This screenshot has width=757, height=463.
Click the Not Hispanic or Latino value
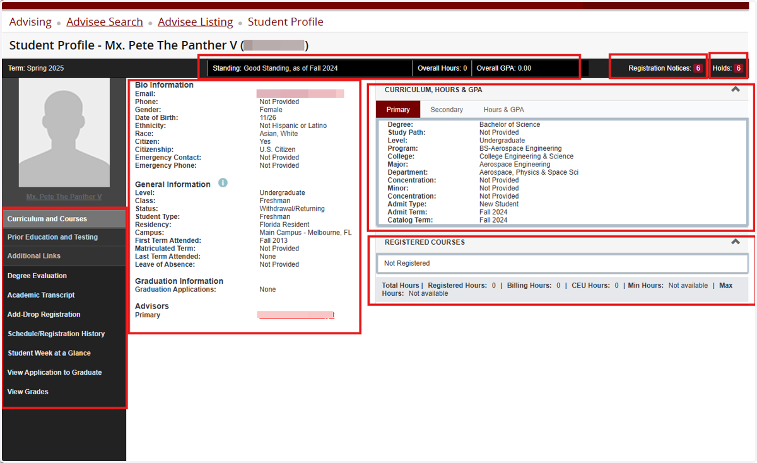[293, 126]
